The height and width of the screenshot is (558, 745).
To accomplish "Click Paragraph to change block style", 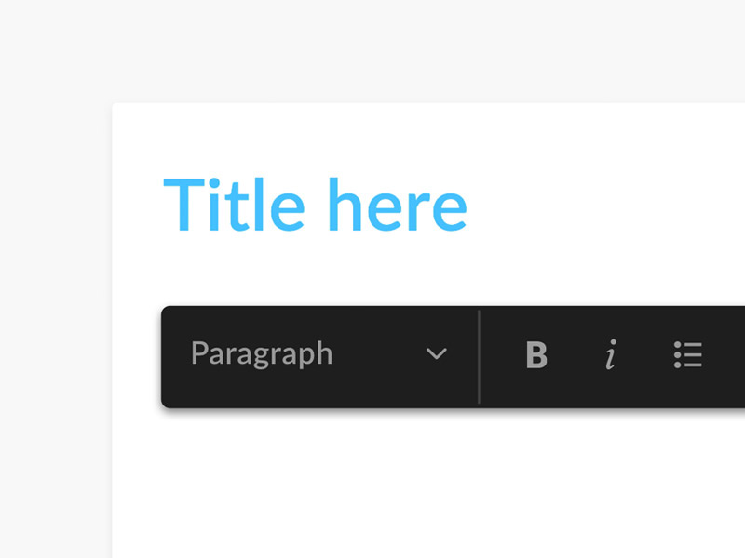I will (x=261, y=354).
